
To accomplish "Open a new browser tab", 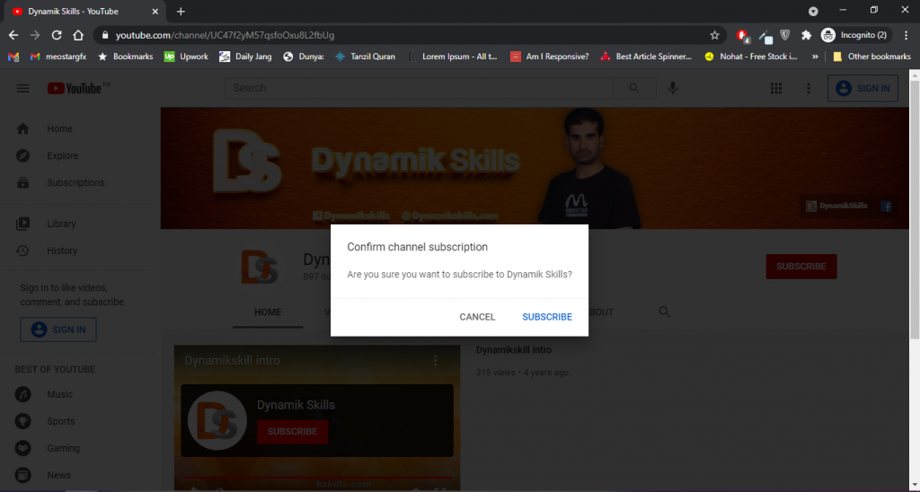I will pos(181,11).
